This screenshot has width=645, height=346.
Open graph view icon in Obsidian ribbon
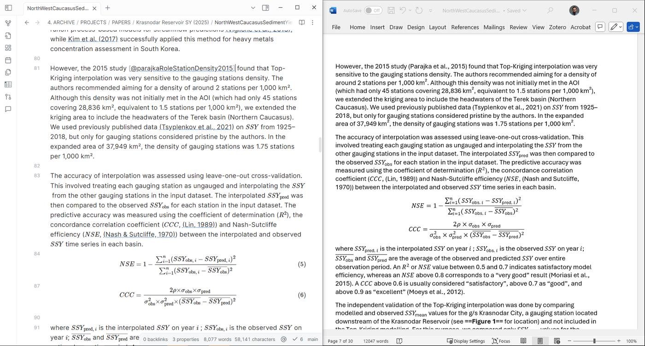coord(8,23)
